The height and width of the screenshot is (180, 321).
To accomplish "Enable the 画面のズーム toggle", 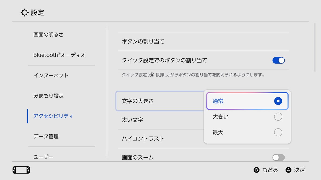I will tap(278, 157).
